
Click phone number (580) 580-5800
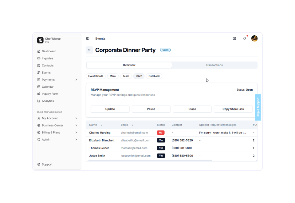[x=182, y=156]
